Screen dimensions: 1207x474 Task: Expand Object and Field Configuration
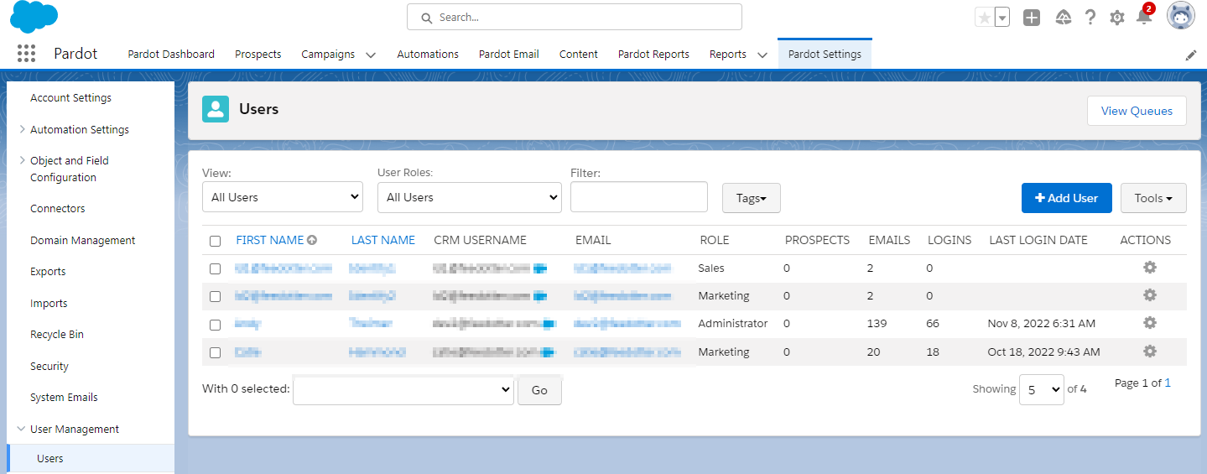[22, 160]
